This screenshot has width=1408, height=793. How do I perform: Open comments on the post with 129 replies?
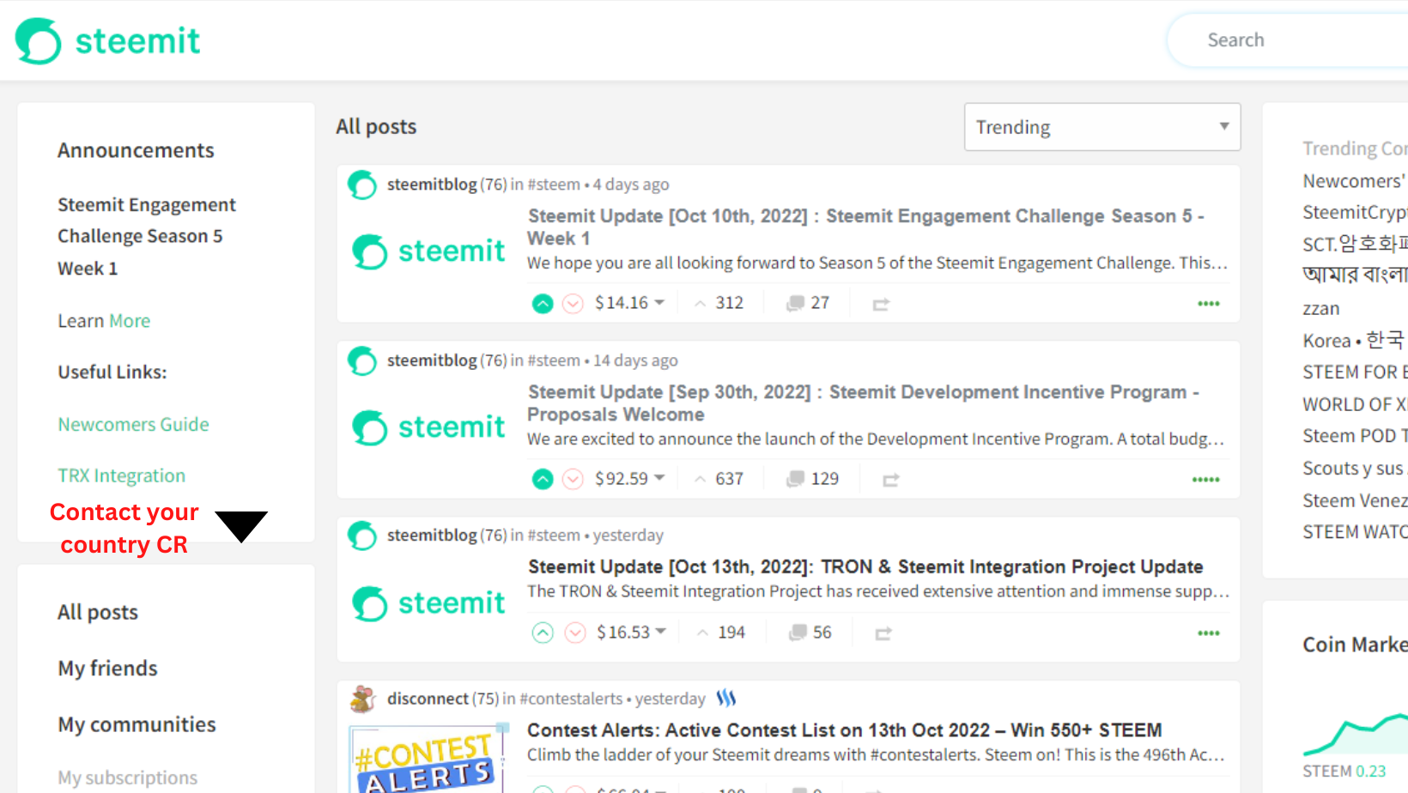tap(813, 479)
